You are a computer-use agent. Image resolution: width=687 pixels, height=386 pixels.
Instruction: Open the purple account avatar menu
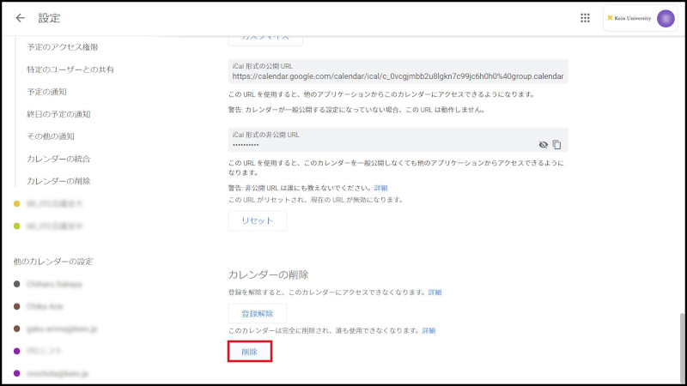(666, 18)
